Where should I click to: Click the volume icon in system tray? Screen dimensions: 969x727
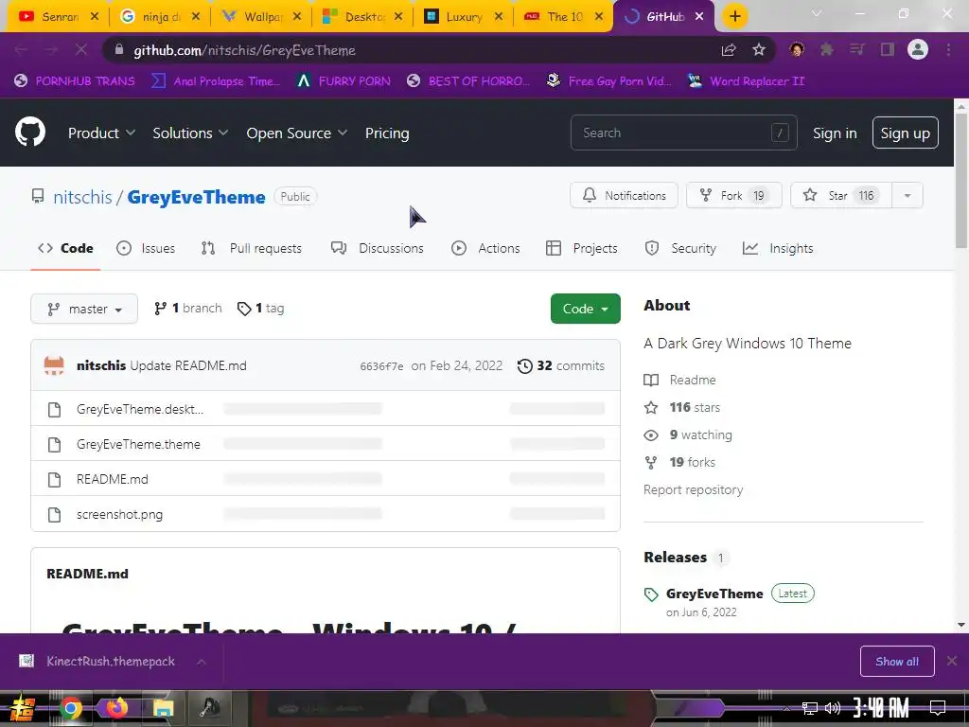point(833,708)
